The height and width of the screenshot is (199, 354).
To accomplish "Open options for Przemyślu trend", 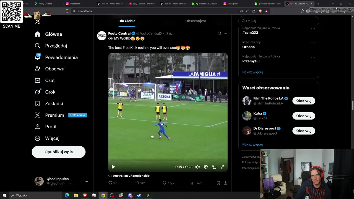I will (x=313, y=57).
